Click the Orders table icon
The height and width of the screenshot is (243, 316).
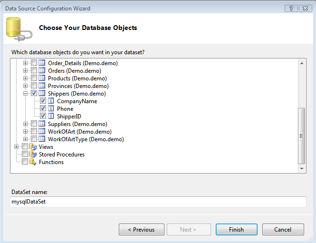point(42,71)
